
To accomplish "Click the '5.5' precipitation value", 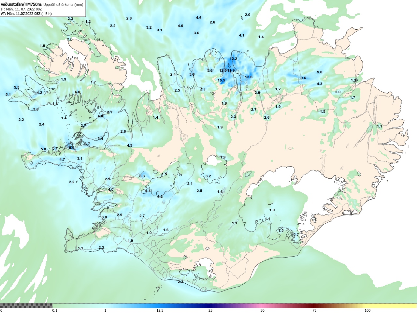I will (17, 87).
